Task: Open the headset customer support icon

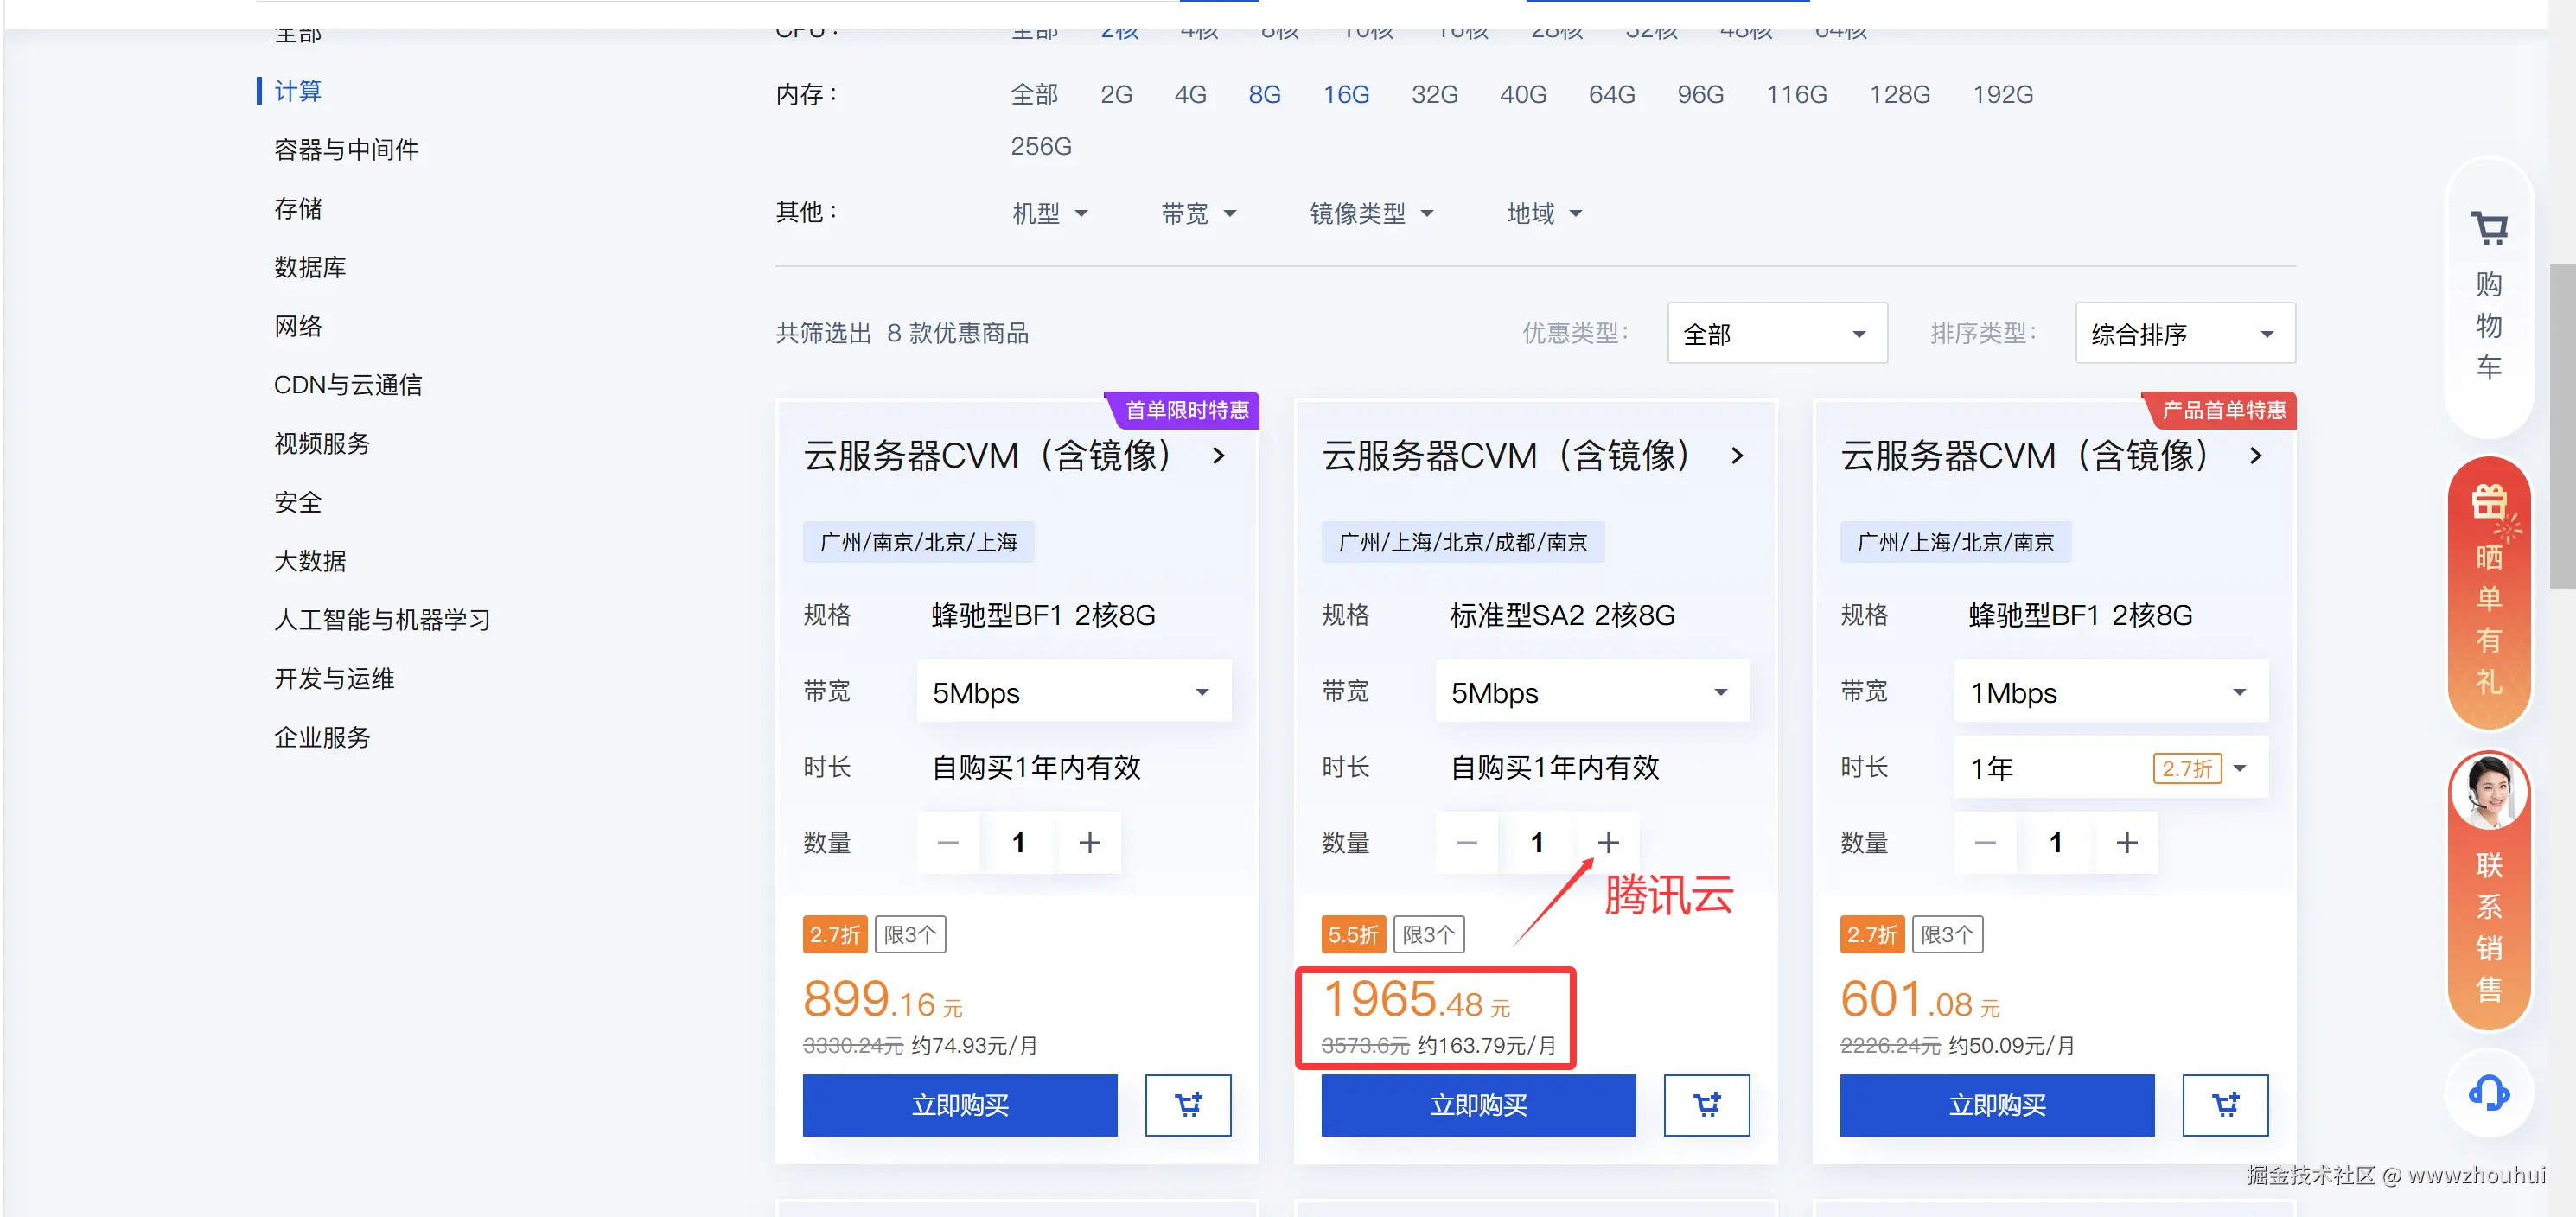Action: pyautogui.click(x=2488, y=1093)
